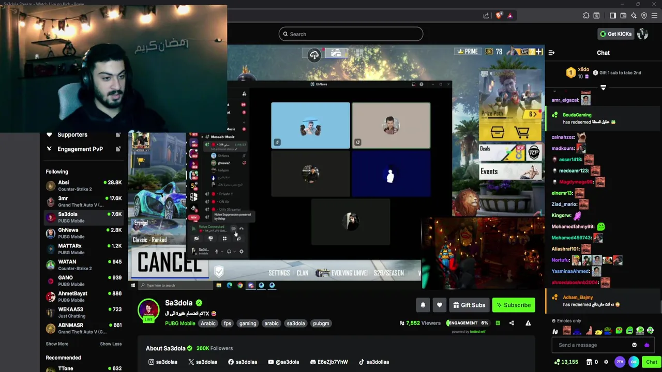
Task: Open Engagement PvP in the sidebar
Action: (x=83, y=149)
